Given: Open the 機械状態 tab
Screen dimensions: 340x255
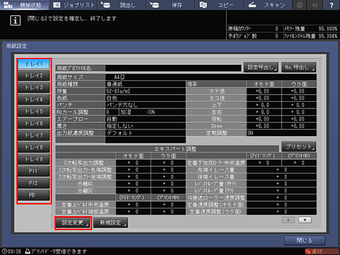Looking at the screenshot, I should pos(24,5).
